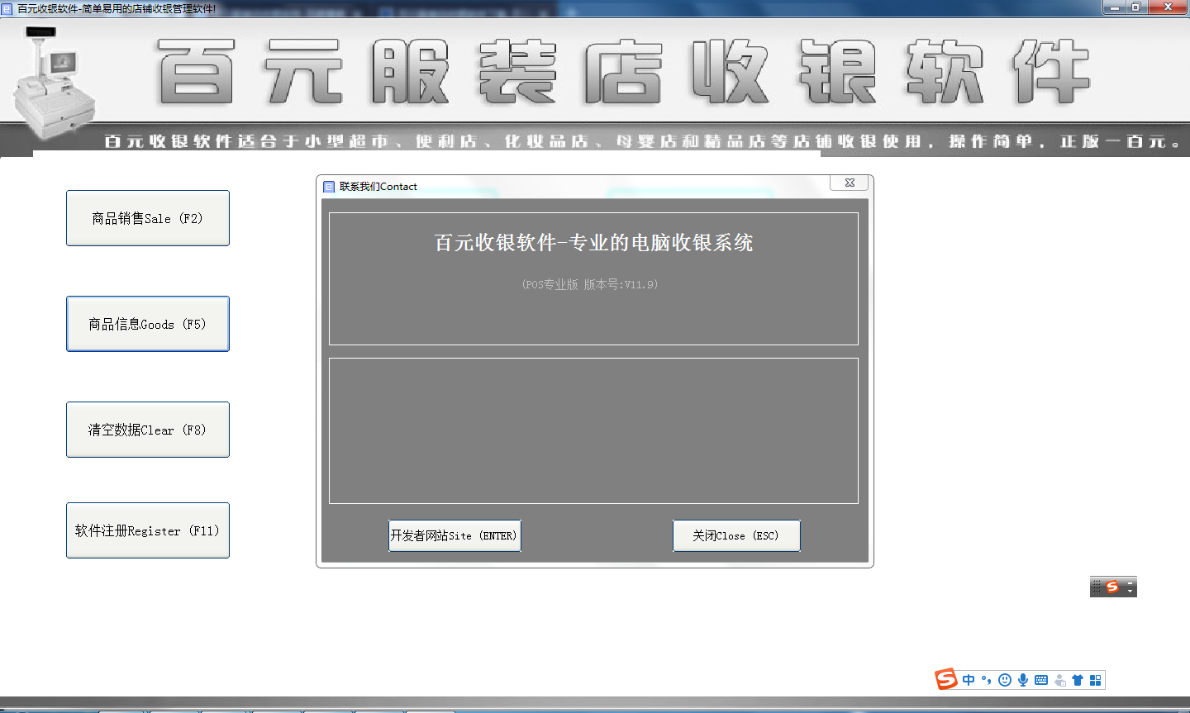The image size is (1190, 713).
Task: Click the floating Sogou S language bar icon
Action: [x=1112, y=587]
